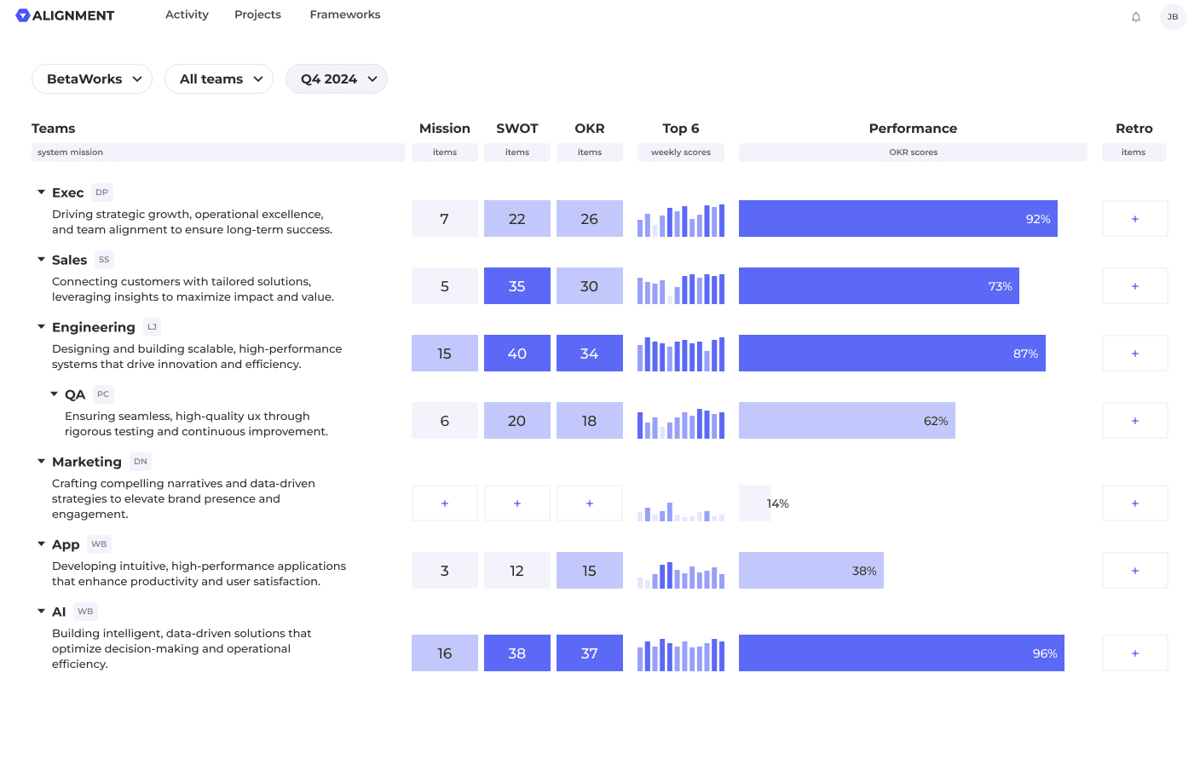This screenshot has width=1200, height=759.
Task: Open AI Mission items count 16
Action: [x=445, y=653]
